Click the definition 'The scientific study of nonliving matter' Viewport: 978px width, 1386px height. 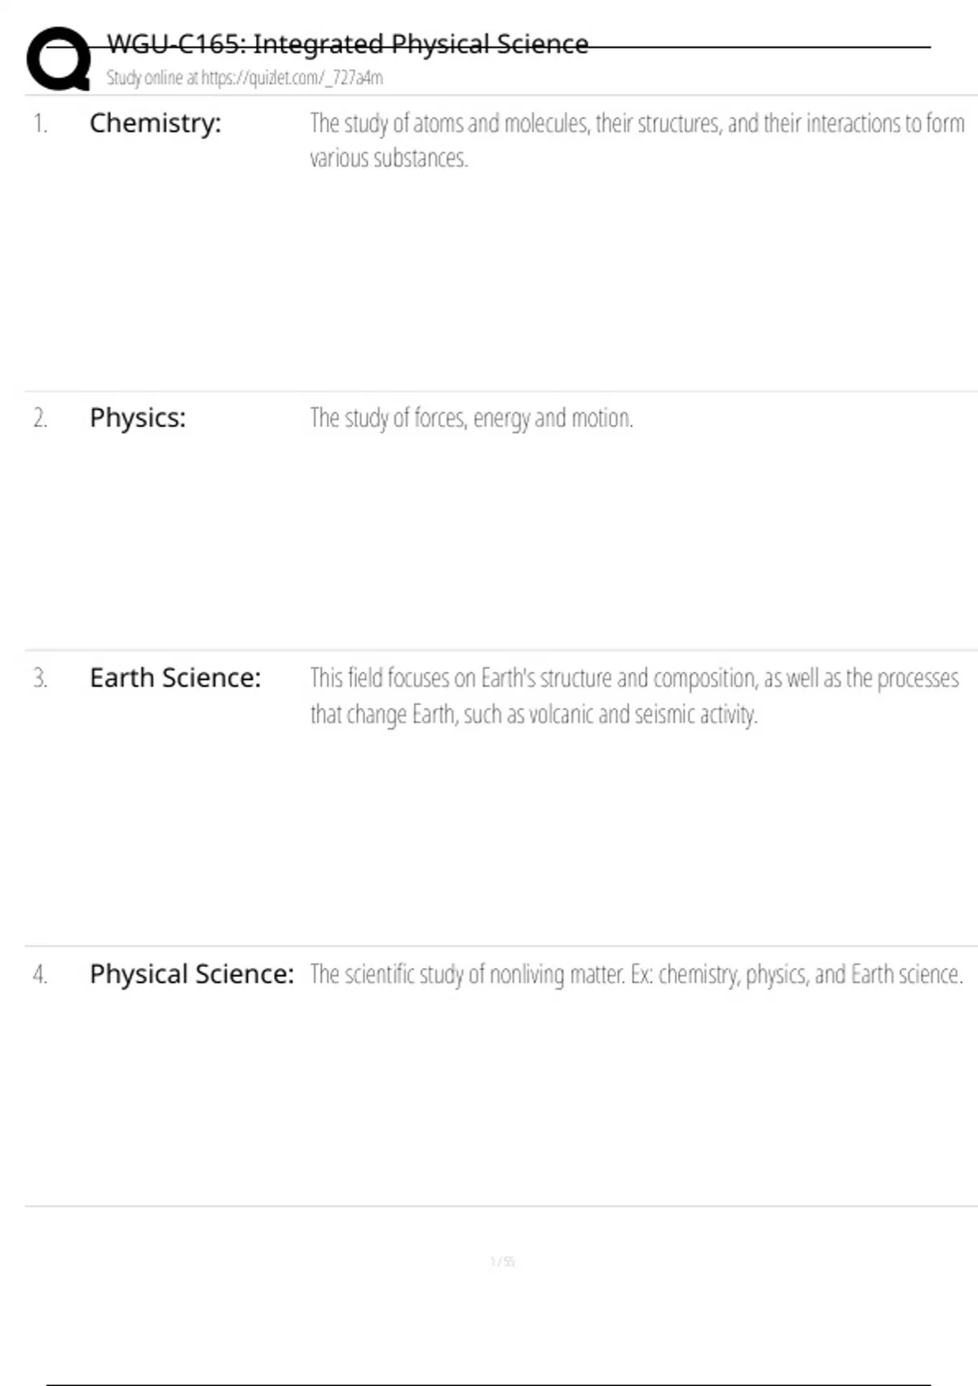pos(637,974)
